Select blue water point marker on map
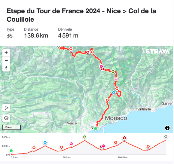Viewport: 174px width, 164px height. point(113,93)
